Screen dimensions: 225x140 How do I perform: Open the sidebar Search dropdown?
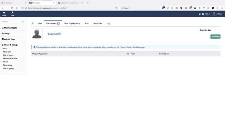coord(13,22)
